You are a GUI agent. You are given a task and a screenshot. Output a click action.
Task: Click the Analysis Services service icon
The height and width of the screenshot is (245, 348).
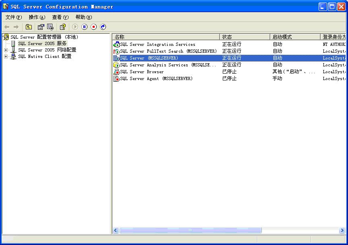click(116, 65)
